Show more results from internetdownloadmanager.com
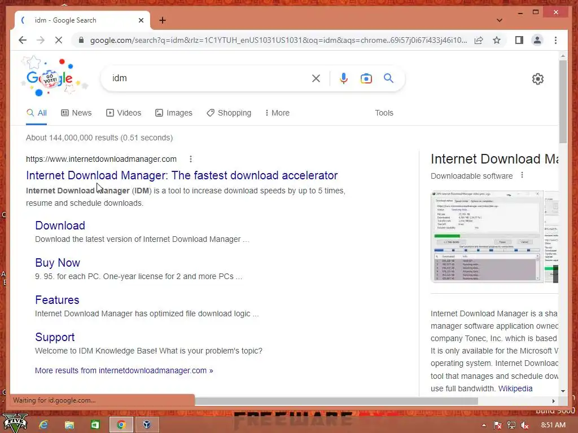This screenshot has width=578, height=433. 124,370
